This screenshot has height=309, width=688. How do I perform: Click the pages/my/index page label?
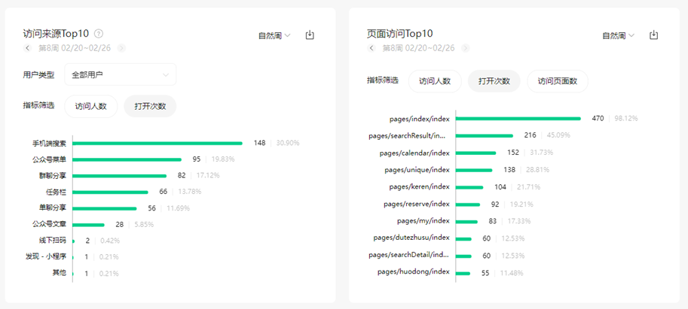424,221
